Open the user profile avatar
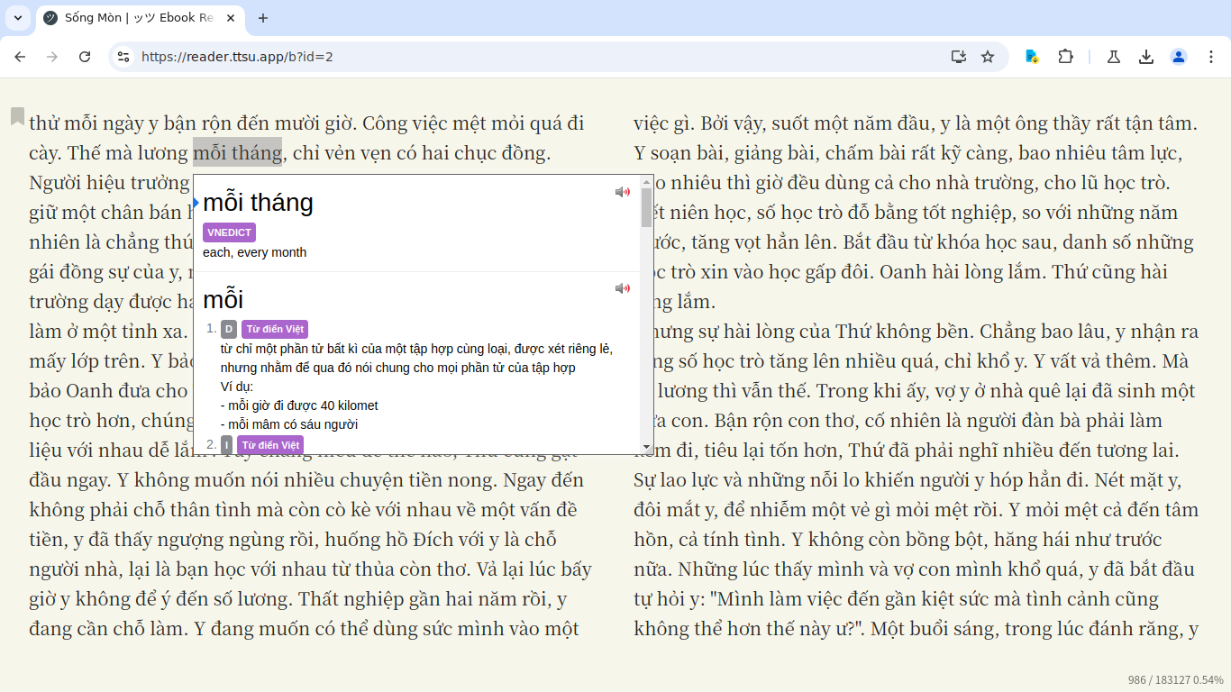Image resolution: width=1231 pixels, height=692 pixels. [x=1179, y=57]
